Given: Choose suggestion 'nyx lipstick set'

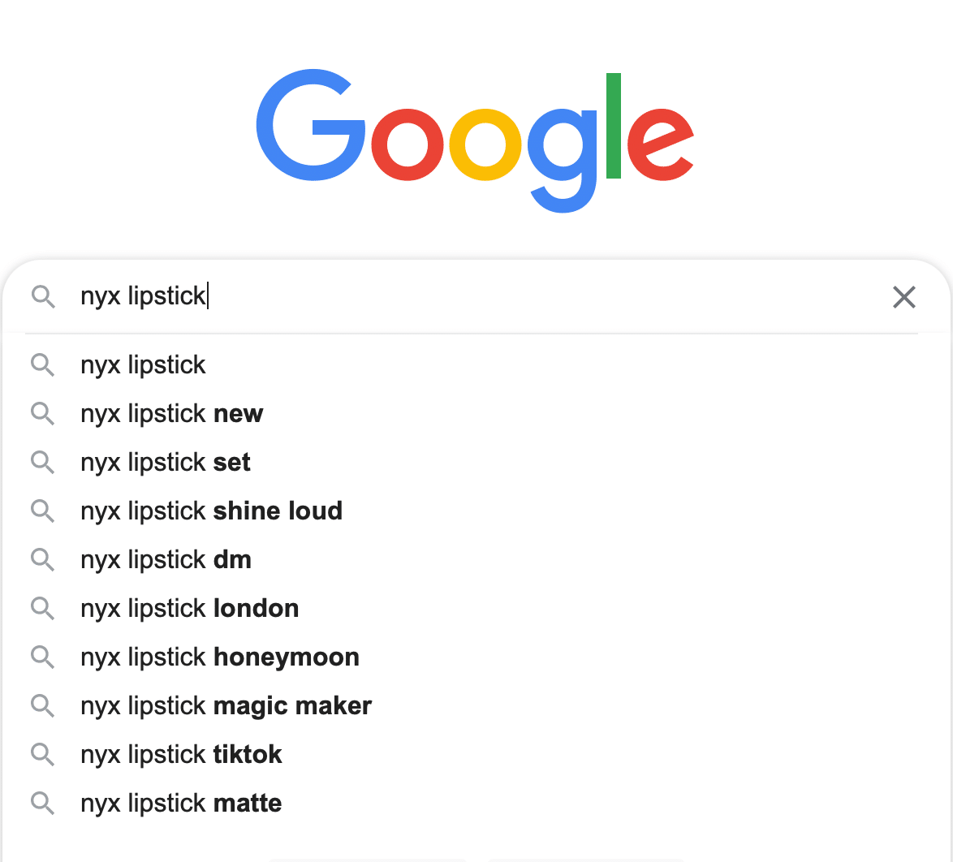Looking at the screenshot, I should click(x=476, y=462).
